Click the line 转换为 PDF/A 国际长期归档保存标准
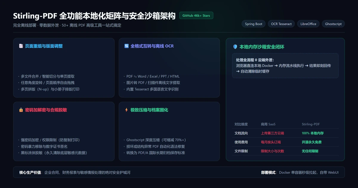Screen dimensions: 358x188 coord(156,153)
